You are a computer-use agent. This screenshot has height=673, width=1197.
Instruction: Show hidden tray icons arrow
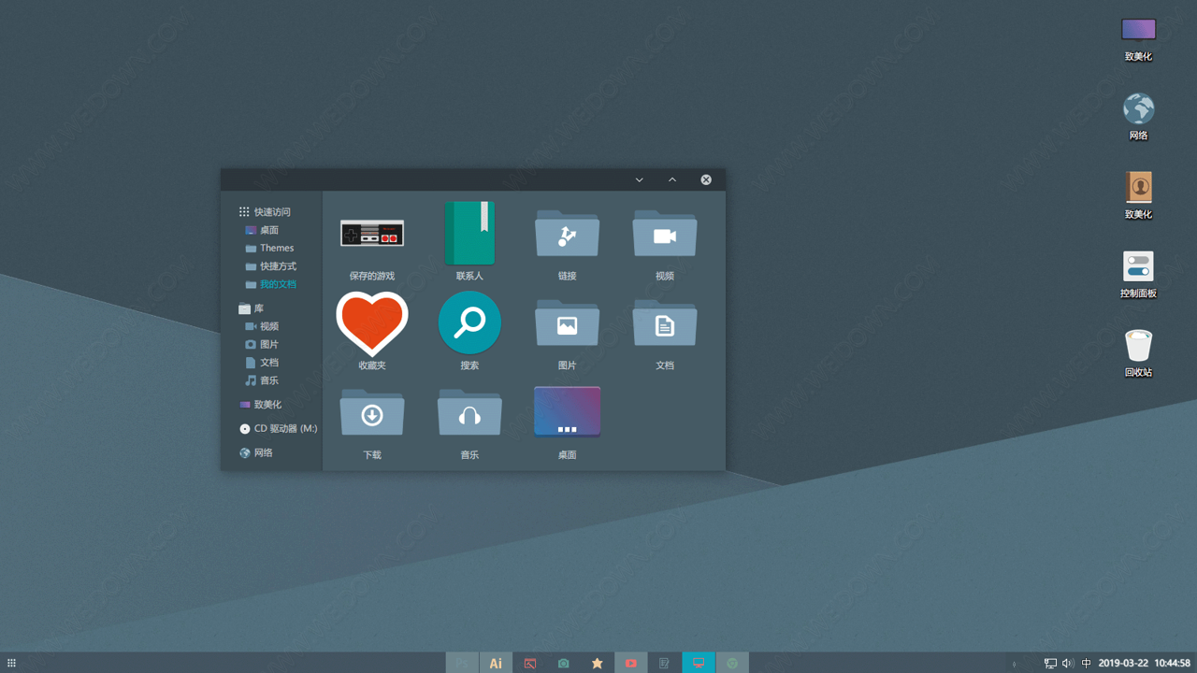coord(1014,664)
